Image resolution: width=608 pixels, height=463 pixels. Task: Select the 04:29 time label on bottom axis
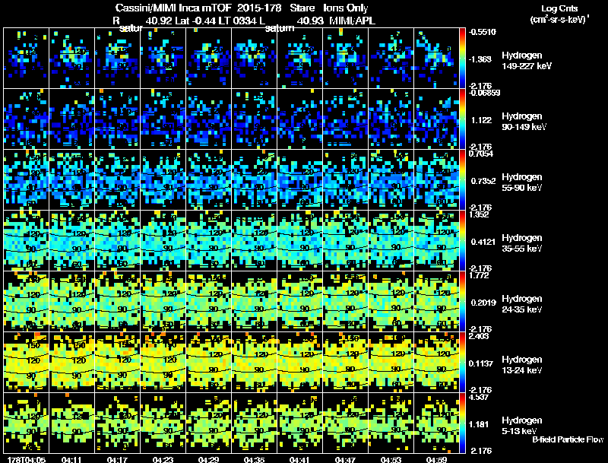point(209,459)
